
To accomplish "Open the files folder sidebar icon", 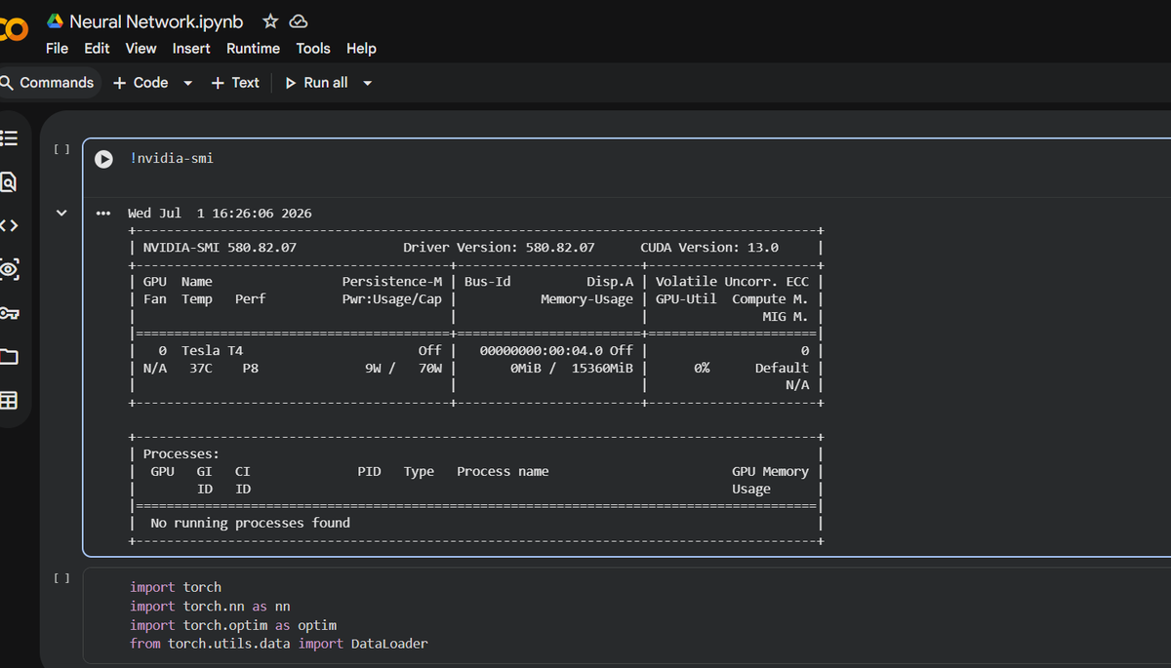I will (x=9, y=356).
